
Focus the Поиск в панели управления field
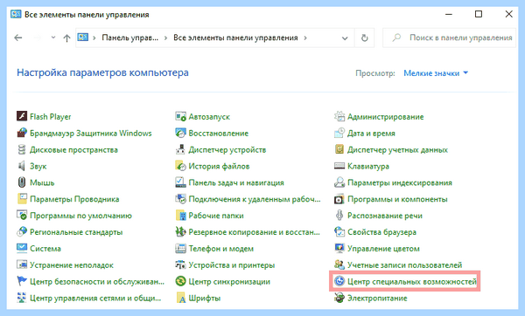click(x=449, y=38)
